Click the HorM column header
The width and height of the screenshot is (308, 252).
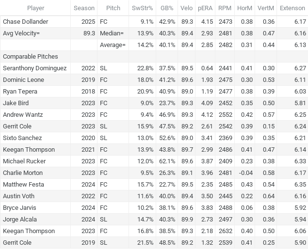tap(244, 8)
